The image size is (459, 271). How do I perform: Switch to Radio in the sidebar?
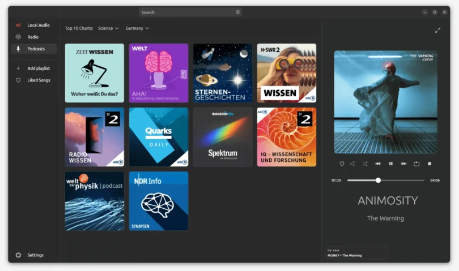tap(33, 37)
